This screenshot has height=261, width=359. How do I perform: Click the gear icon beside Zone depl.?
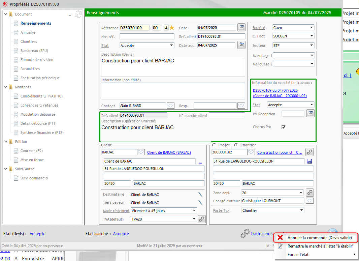pyautogui.click(x=309, y=193)
